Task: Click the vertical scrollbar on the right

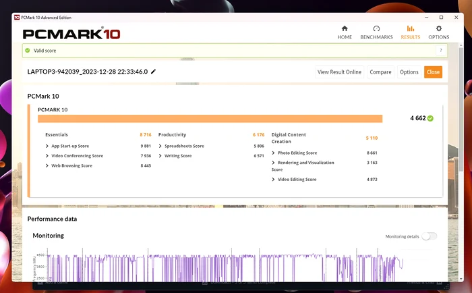Action: click(x=461, y=111)
